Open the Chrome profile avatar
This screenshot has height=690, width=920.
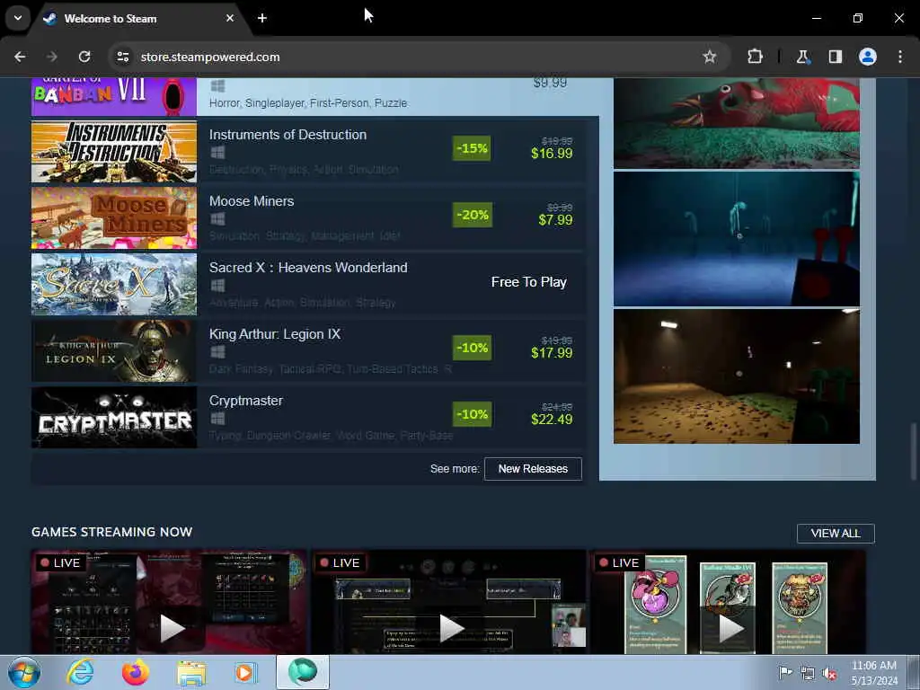click(868, 57)
